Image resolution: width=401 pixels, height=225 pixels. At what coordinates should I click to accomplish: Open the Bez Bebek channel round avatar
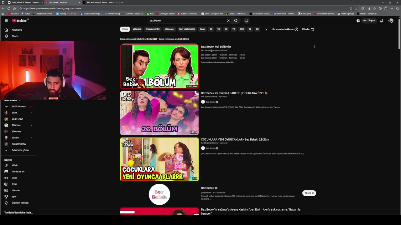click(x=159, y=194)
